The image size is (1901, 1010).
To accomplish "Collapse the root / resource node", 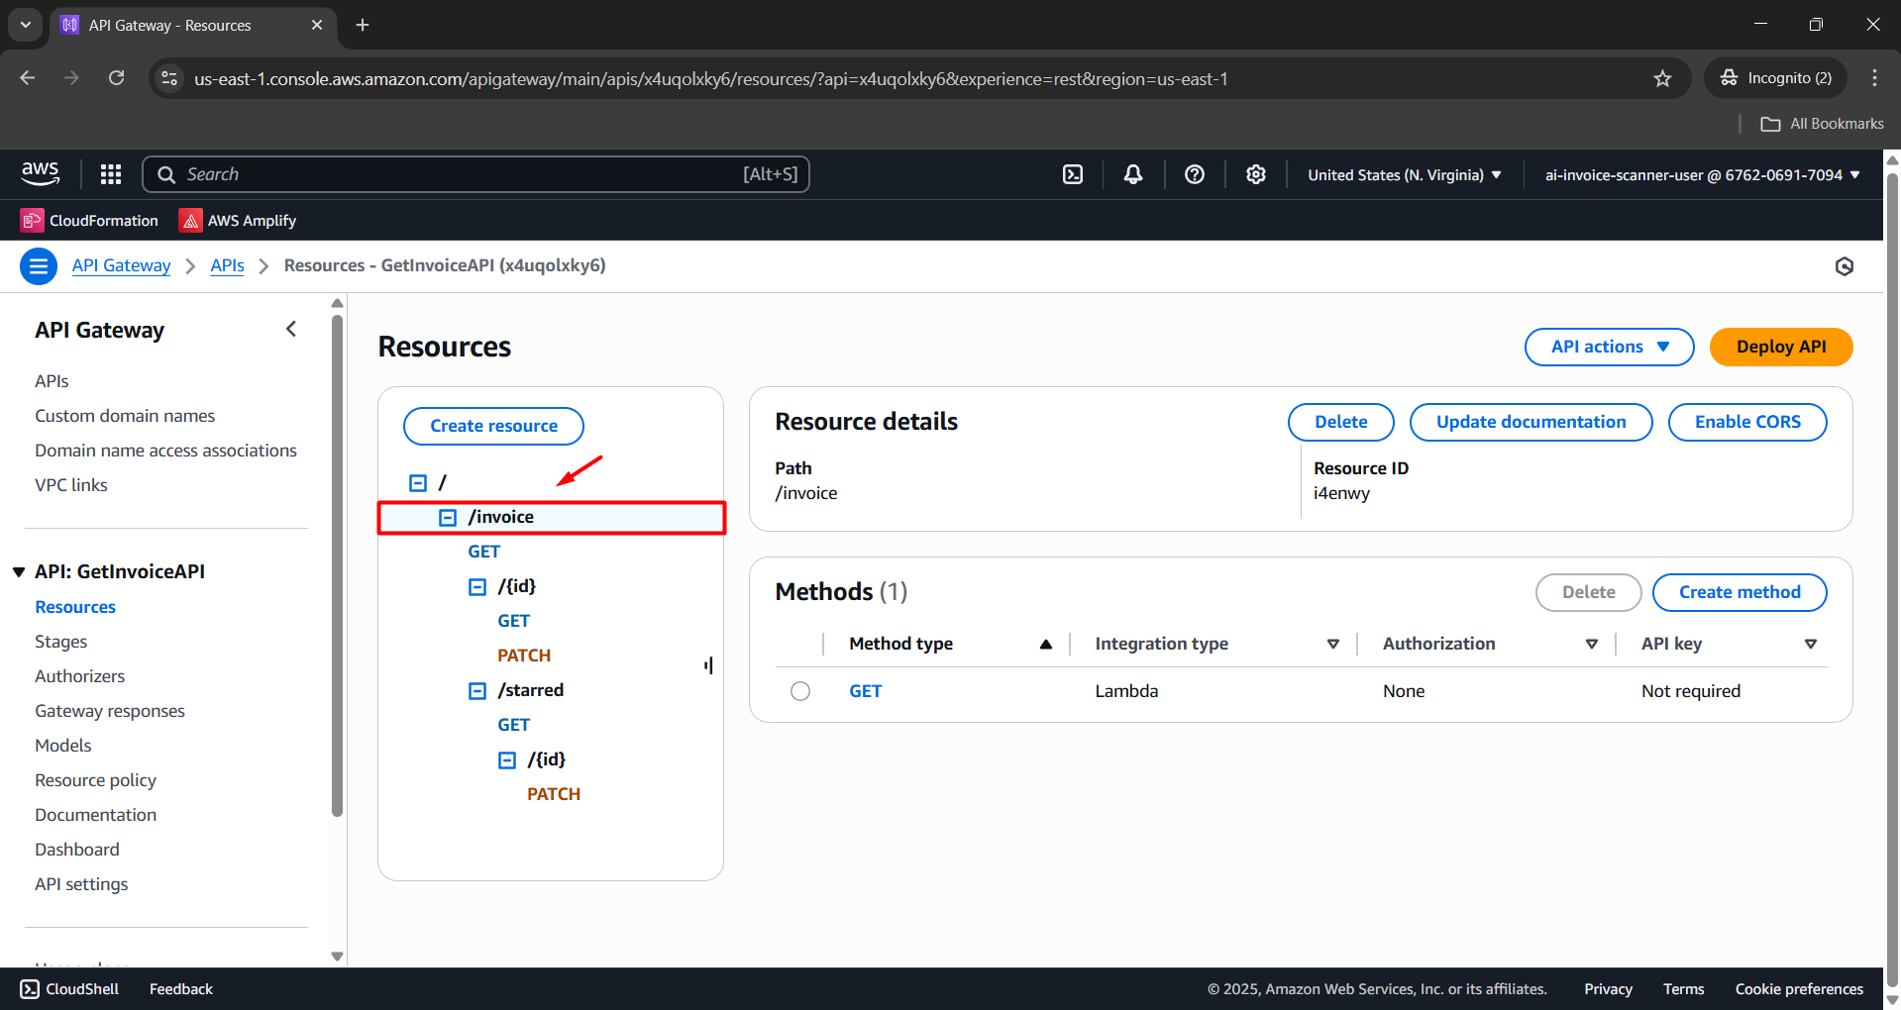I will [418, 482].
